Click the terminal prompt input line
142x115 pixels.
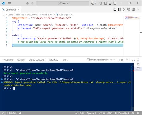point(67,88)
